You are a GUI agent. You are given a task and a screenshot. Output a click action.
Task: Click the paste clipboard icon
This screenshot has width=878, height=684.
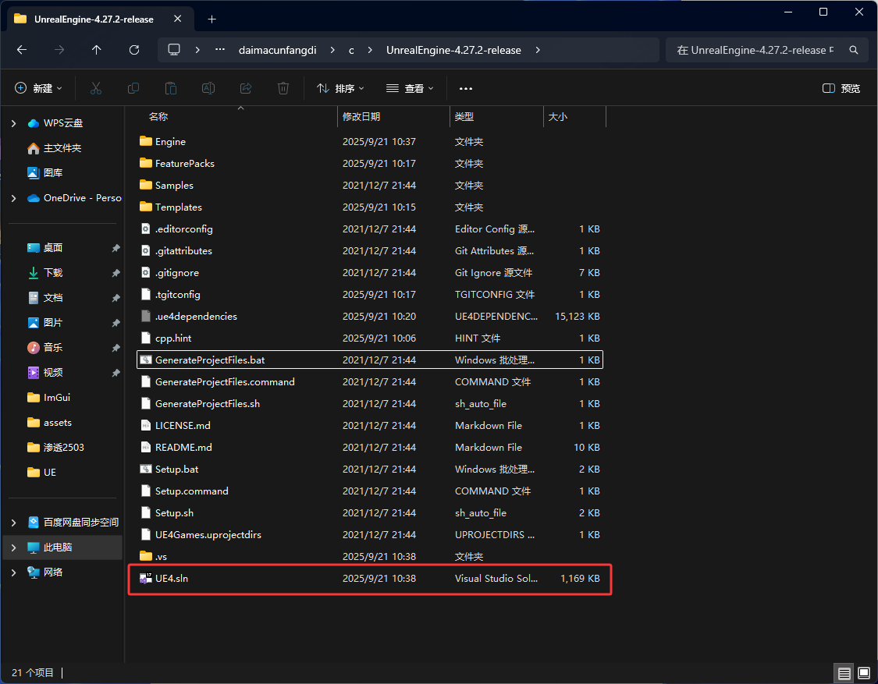(x=171, y=88)
